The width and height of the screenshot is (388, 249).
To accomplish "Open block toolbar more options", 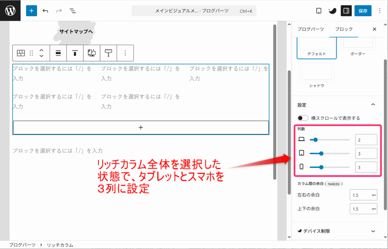I will pos(125,53).
